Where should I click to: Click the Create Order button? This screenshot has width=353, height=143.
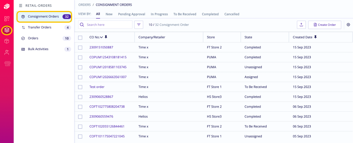[x=324, y=25]
